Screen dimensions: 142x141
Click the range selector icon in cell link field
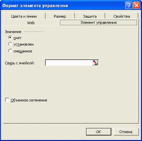pos(95,63)
